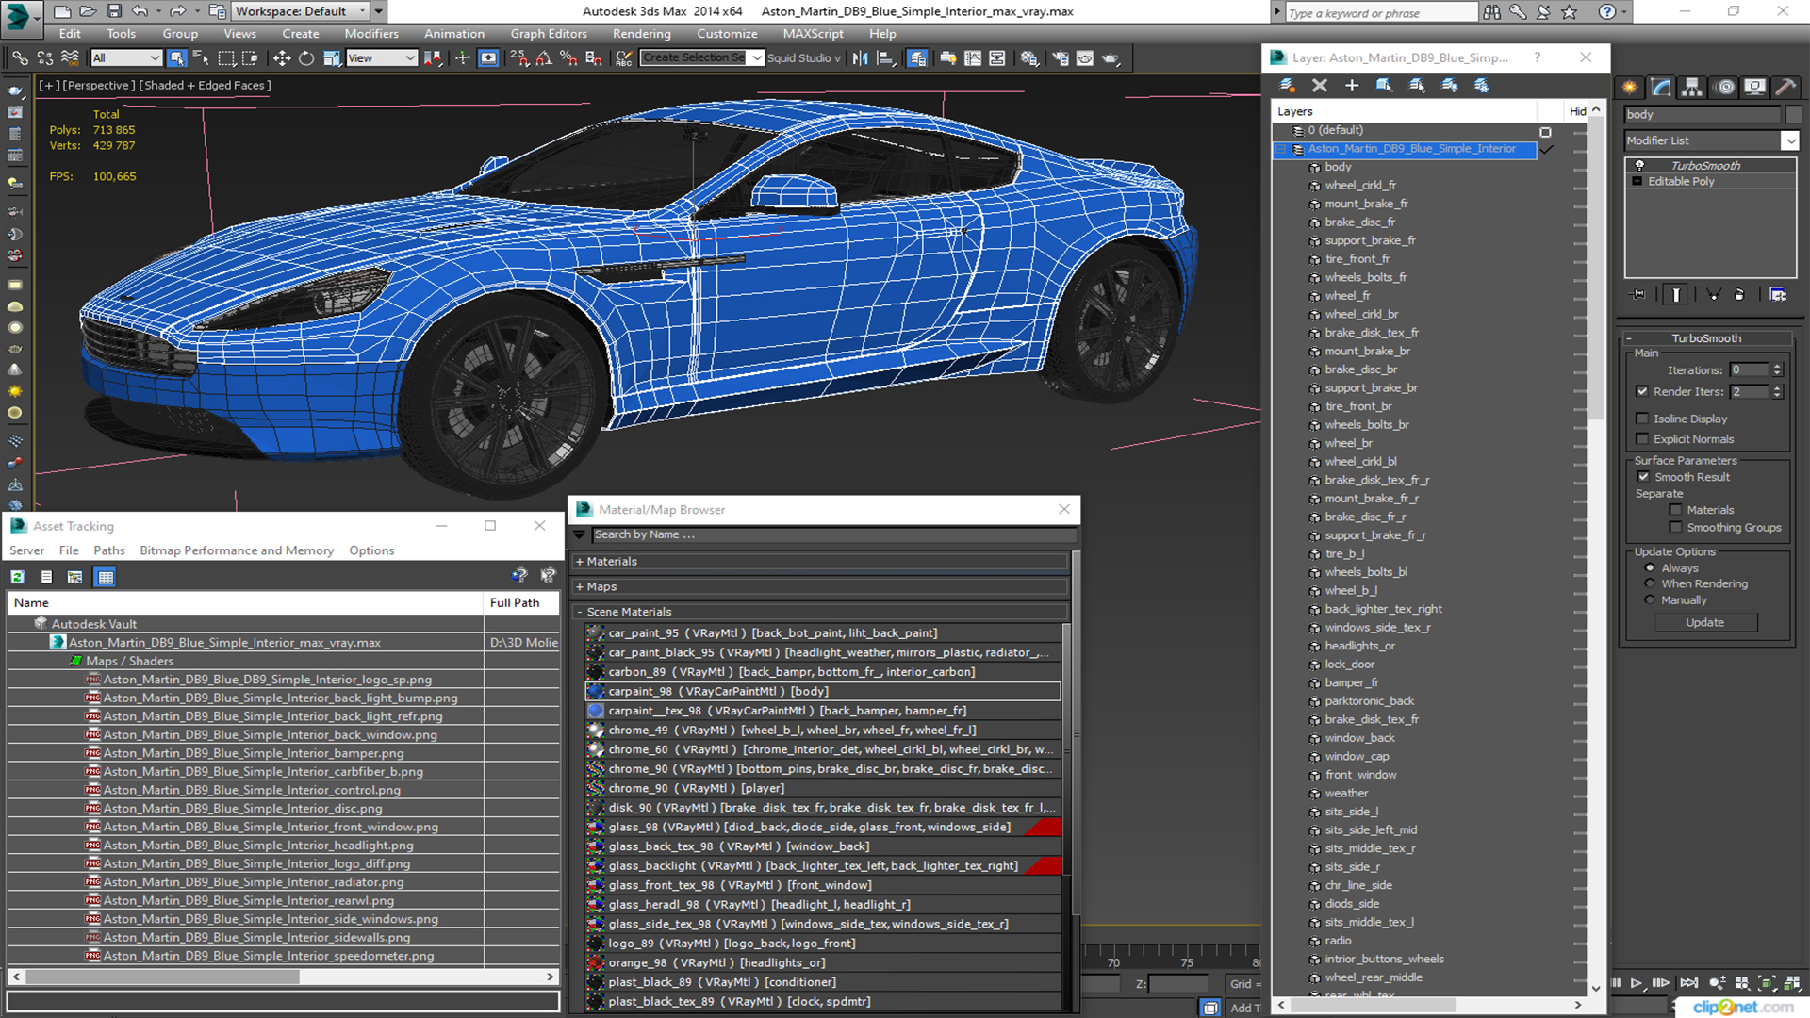Click the Undo arrow icon

click(x=140, y=11)
